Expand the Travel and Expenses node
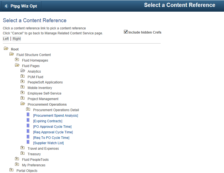Screen dimensions: 224x173 (x=23, y=147)
